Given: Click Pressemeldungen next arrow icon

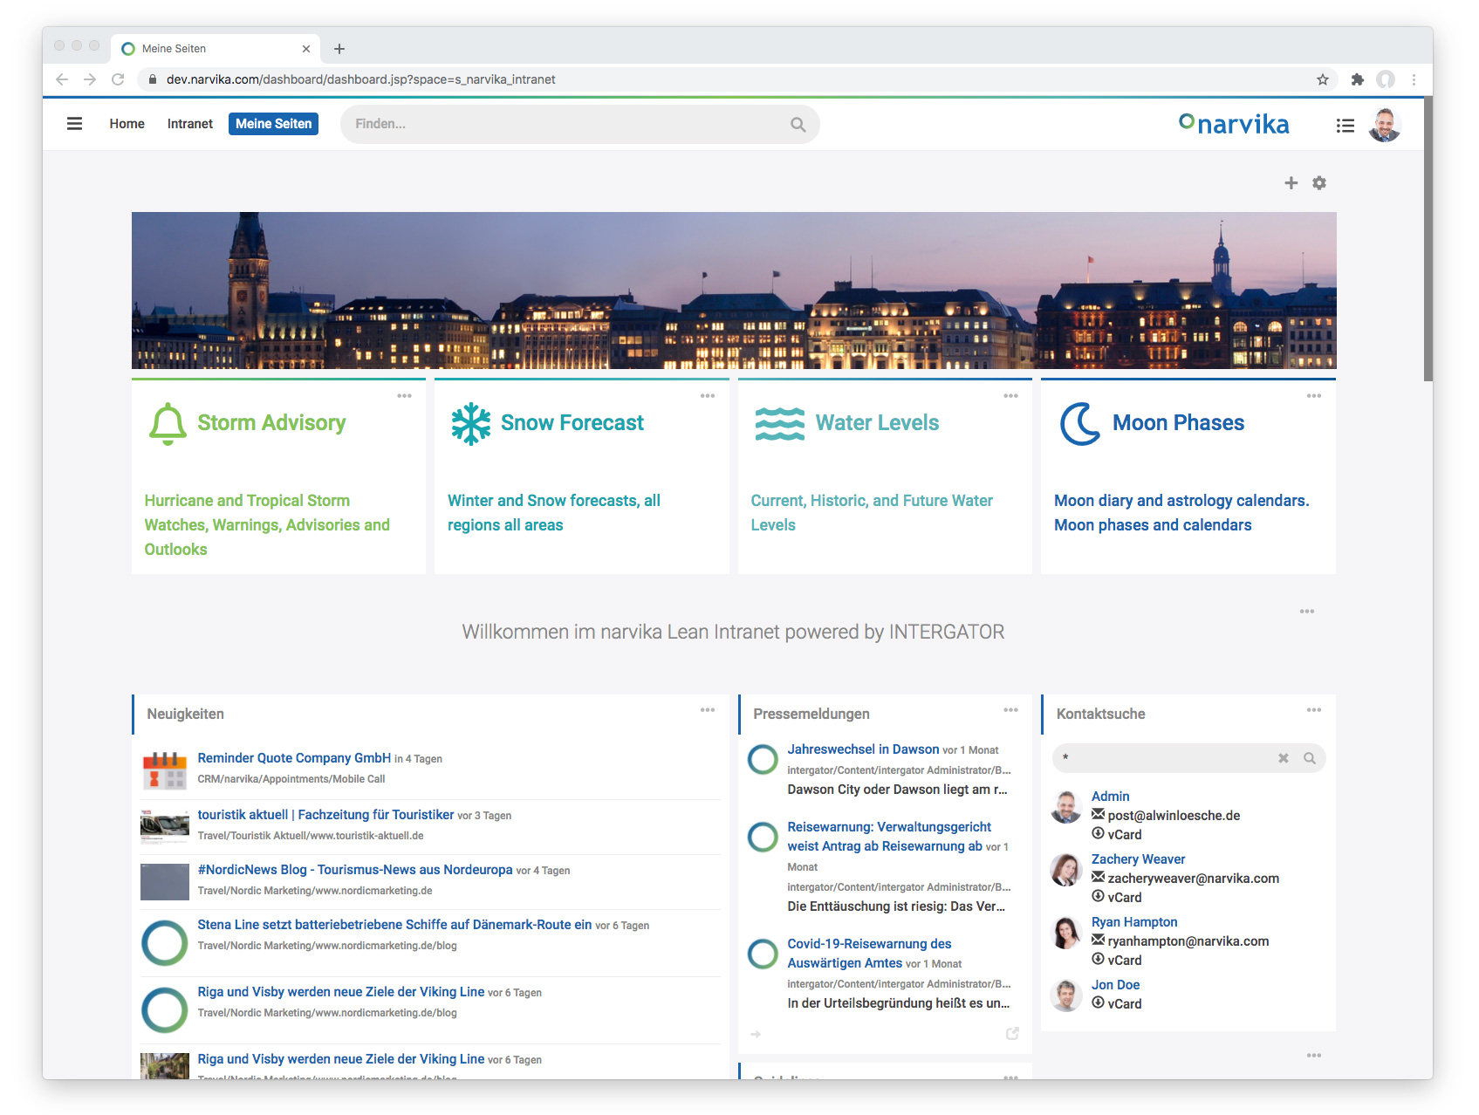Looking at the screenshot, I should click(756, 1034).
